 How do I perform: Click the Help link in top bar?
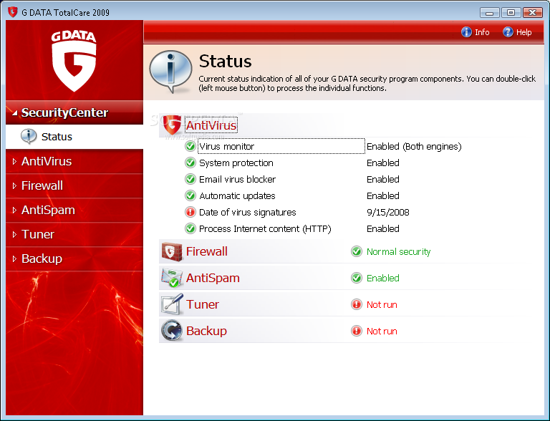(x=524, y=32)
